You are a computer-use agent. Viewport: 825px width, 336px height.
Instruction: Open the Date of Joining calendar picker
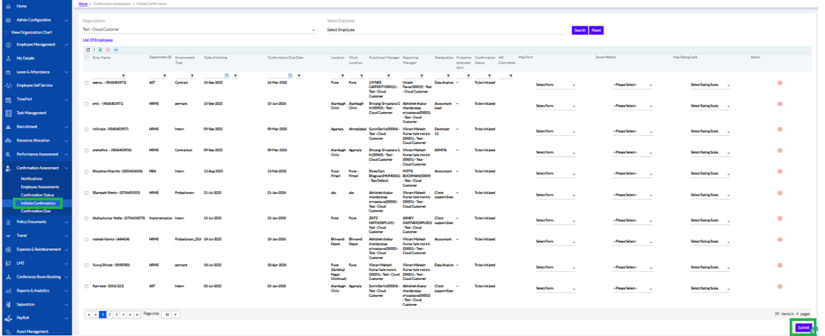coord(227,76)
